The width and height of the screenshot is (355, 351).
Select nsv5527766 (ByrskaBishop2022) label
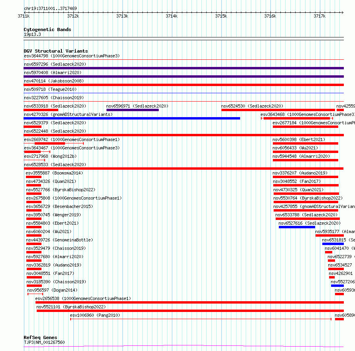61,190
